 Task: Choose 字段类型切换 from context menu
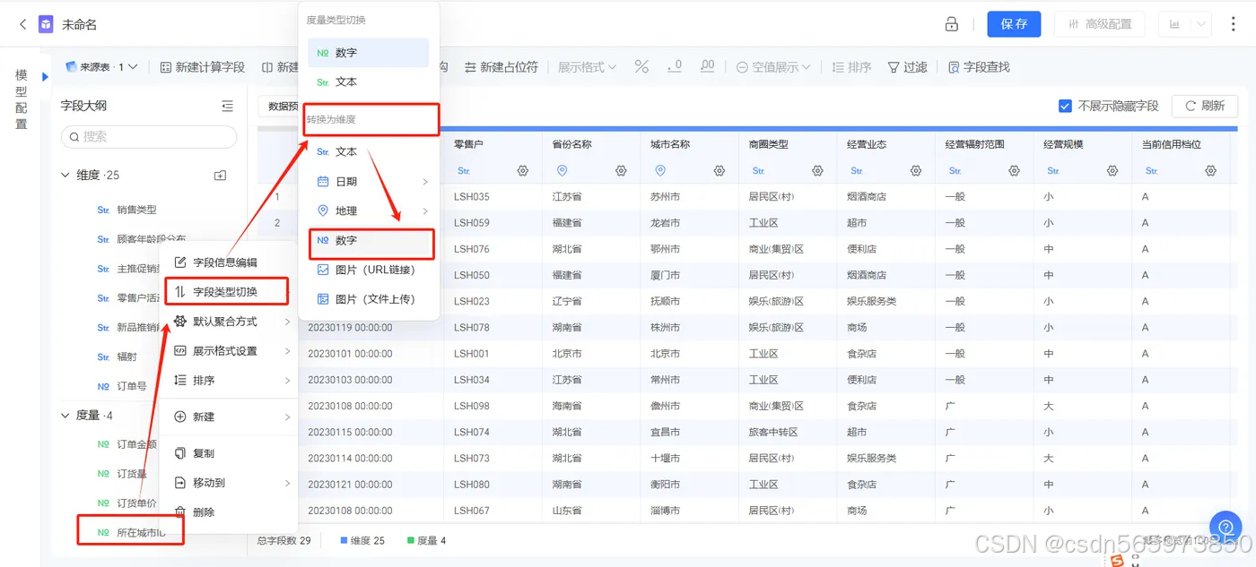click(227, 290)
